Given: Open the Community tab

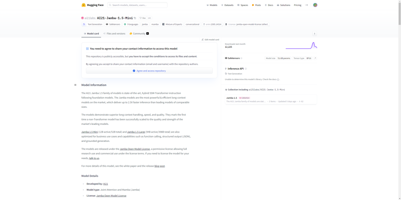Looking at the screenshot, I should (x=139, y=34).
